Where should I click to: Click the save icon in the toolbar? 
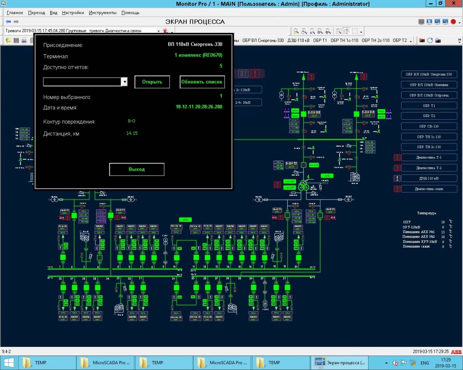(x=17, y=40)
